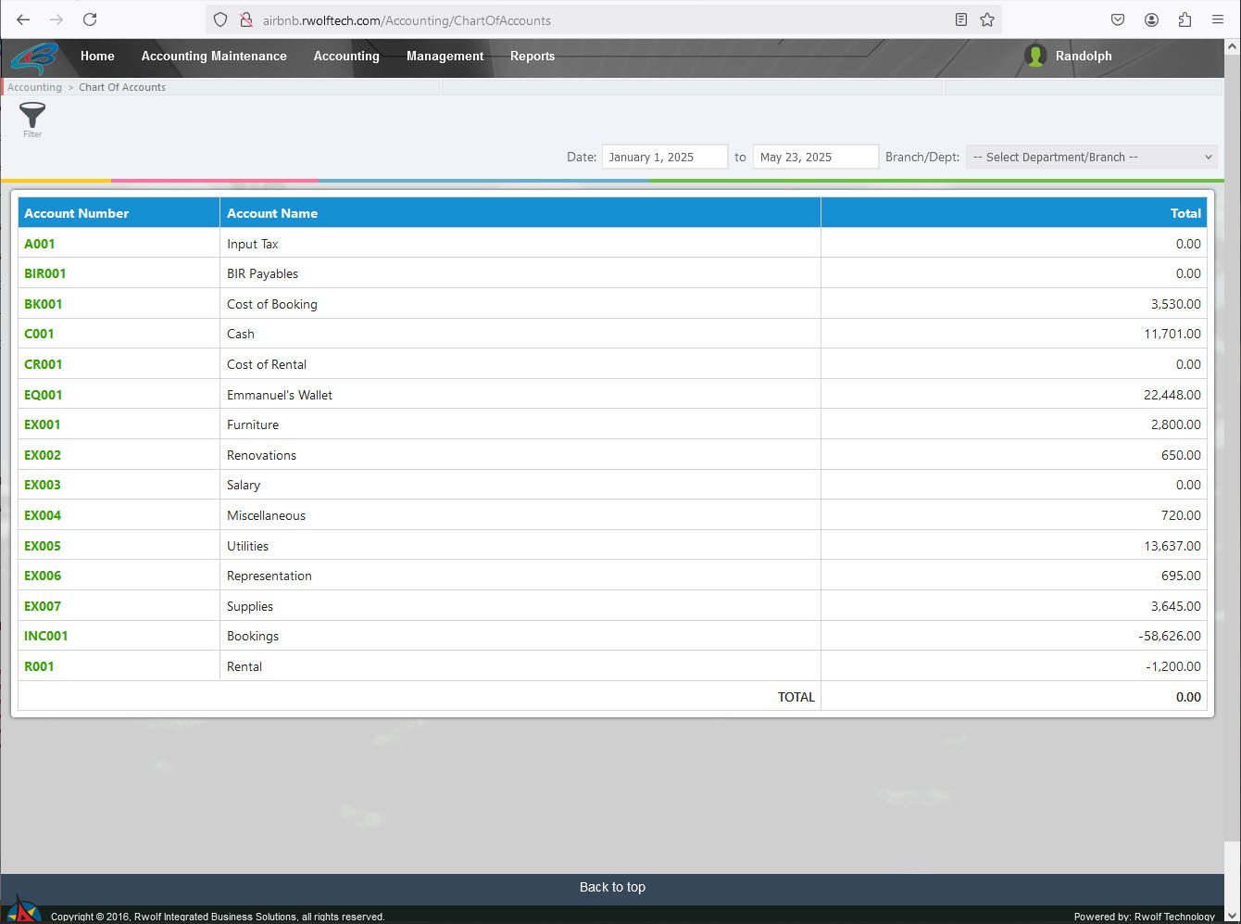Open the browser extensions icon

click(x=1185, y=19)
